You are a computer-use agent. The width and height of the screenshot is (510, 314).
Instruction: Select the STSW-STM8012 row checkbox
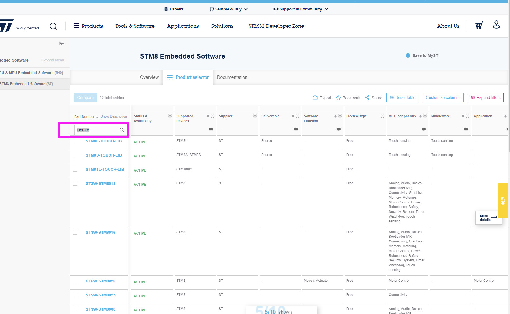(75, 183)
